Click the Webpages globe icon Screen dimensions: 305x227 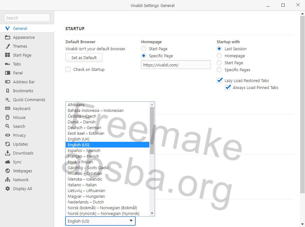coord(7,171)
